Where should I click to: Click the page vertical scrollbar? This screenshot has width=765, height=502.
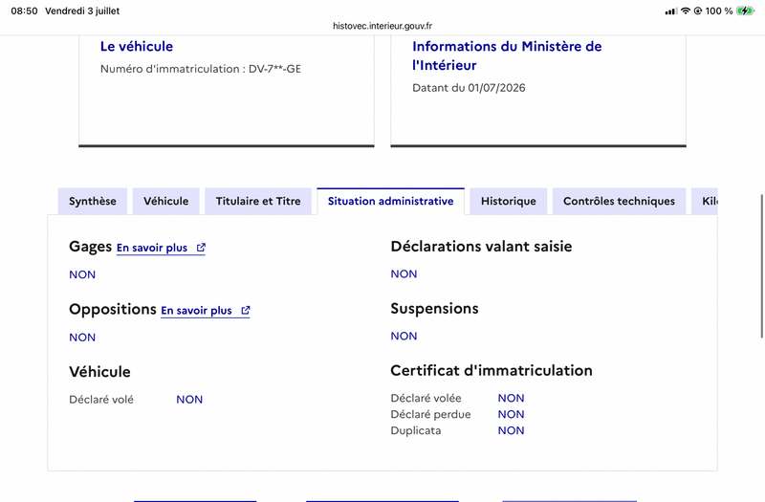click(x=761, y=266)
